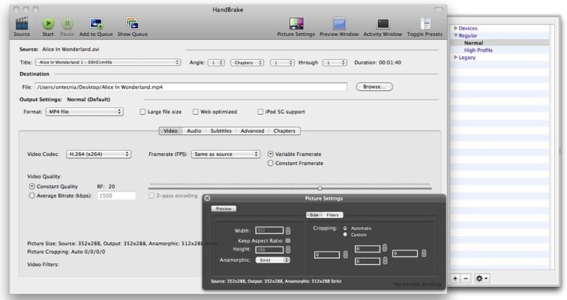This screenshot has width=567, height=300.
Task: Close the Picture Settings panel
Action: (207, 198)
